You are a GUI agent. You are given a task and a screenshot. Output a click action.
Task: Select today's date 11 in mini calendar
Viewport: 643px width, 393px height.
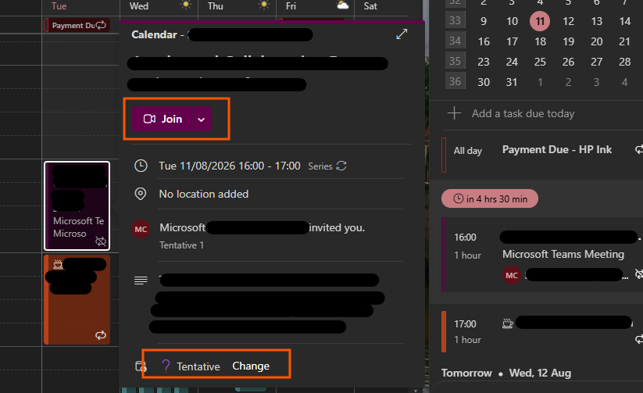click(540, 21)
